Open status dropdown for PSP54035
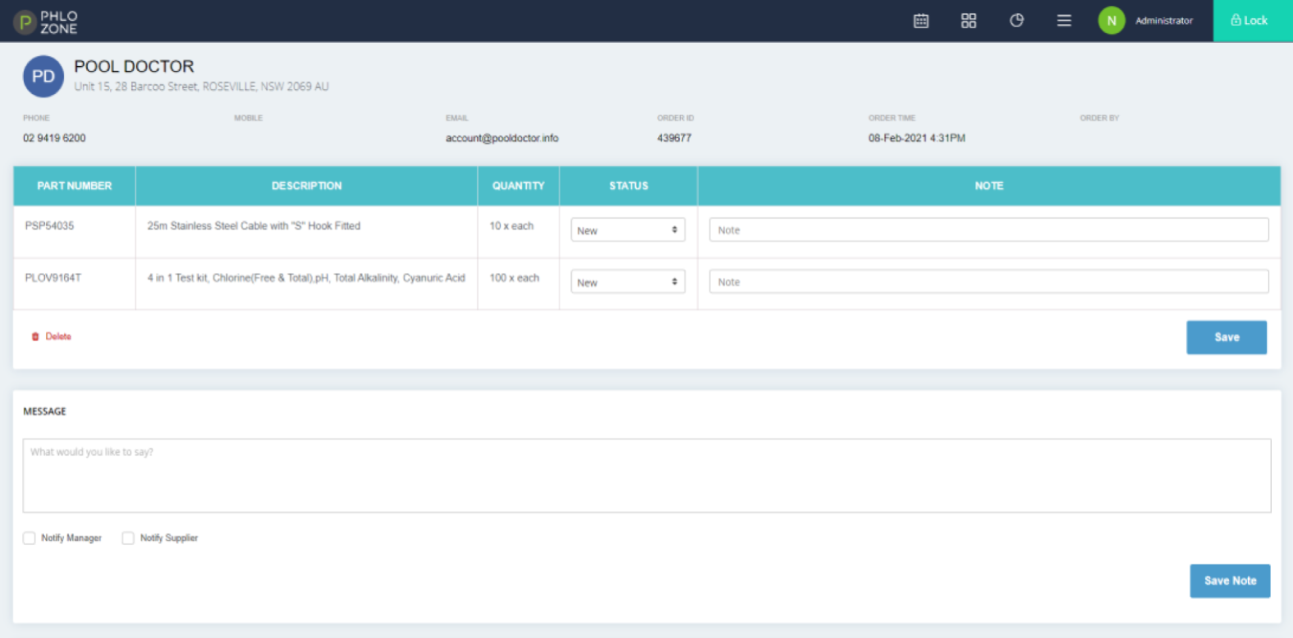 [x=627, y=230]
